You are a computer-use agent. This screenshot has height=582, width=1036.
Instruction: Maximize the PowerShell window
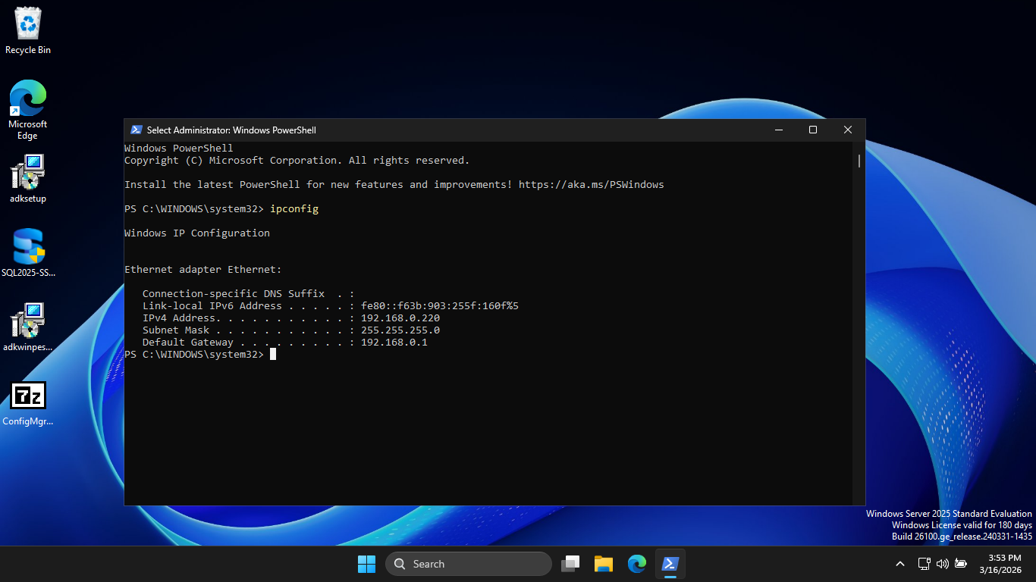[x=813, y=130]
